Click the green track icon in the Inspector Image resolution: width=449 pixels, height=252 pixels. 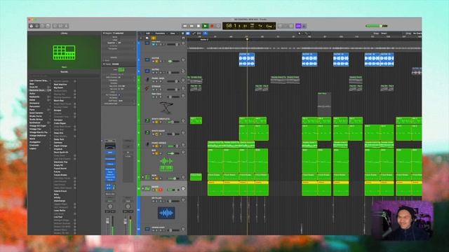(121, 70)
